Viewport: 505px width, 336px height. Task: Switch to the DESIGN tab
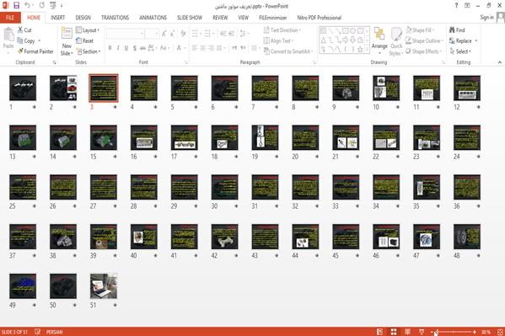[x=83, y=18]
